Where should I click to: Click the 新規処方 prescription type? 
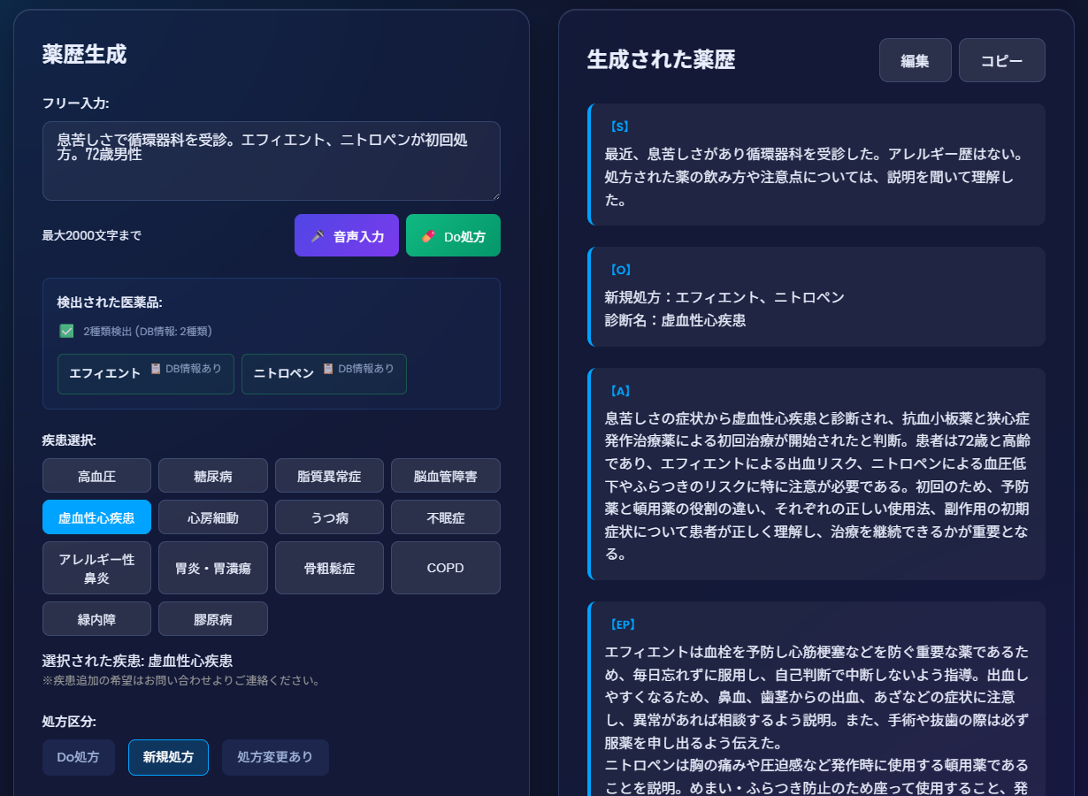168,757
